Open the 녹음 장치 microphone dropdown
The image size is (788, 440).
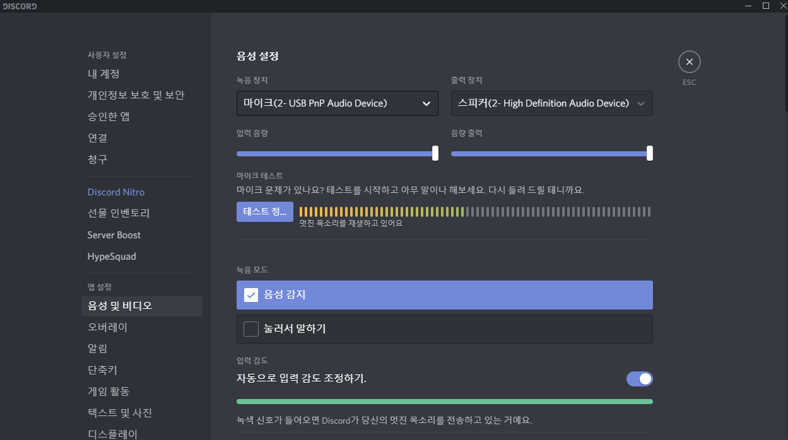(x=337, y=103)
